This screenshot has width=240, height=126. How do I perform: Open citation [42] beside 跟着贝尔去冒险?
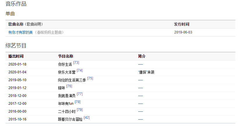click(87, 118)
